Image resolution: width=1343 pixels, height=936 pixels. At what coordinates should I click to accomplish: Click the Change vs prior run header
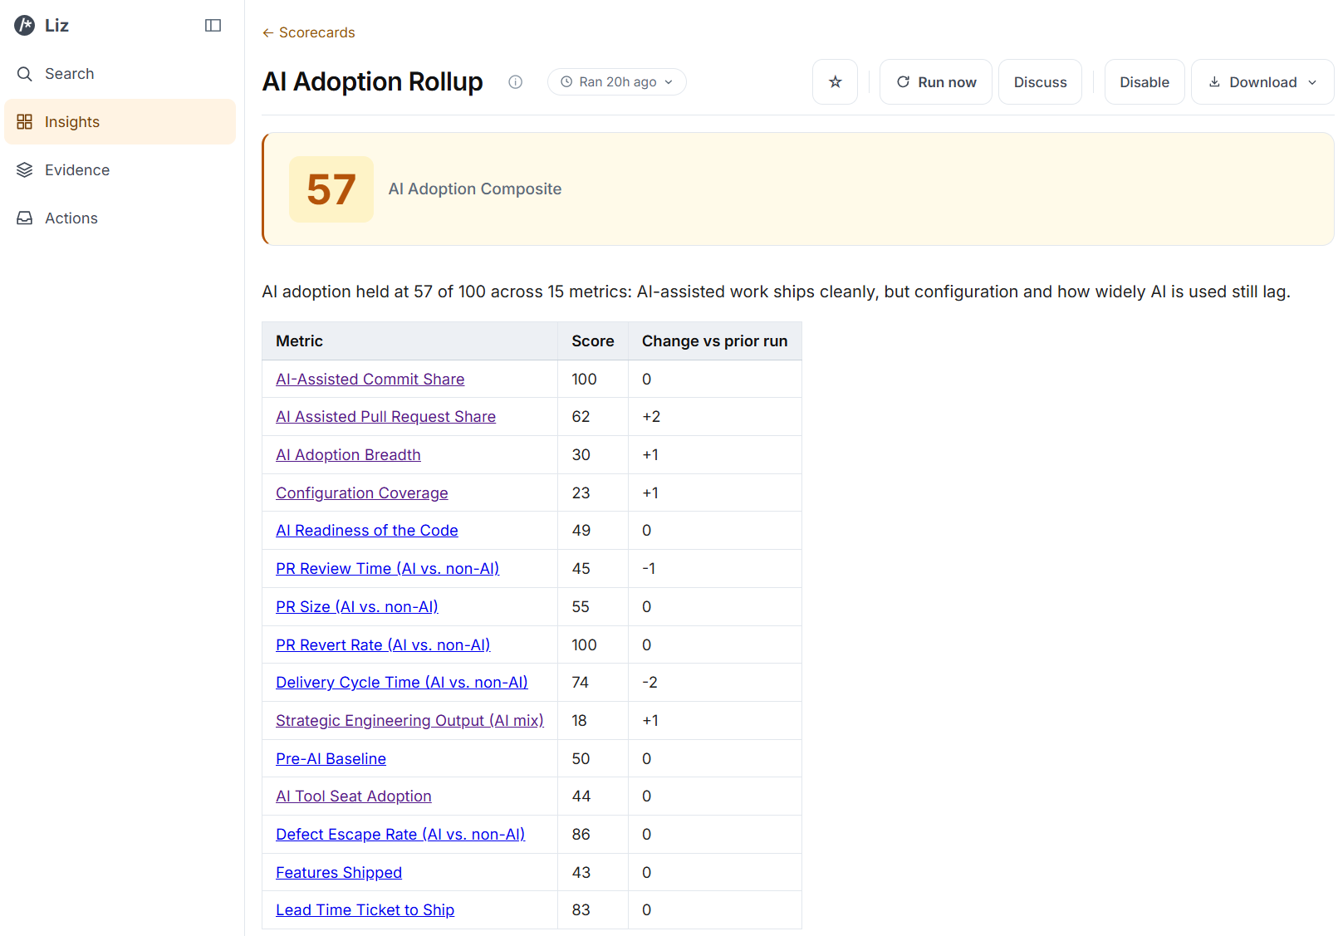[715, 341]
